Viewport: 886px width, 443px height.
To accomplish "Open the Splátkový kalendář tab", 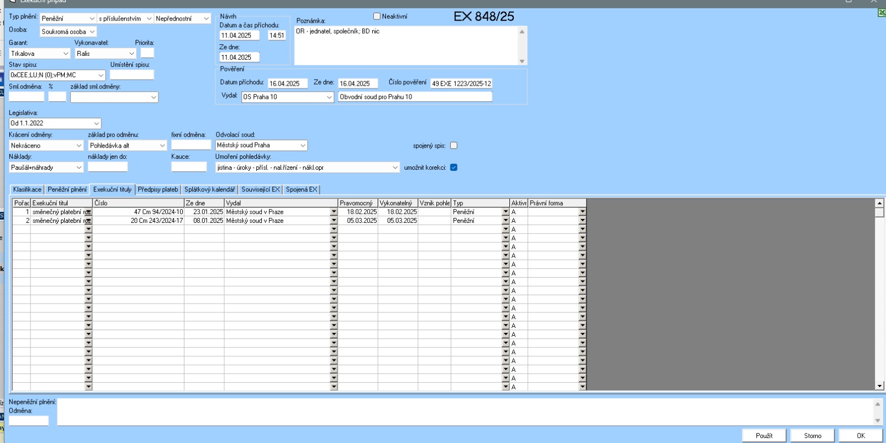I will 209,190.
